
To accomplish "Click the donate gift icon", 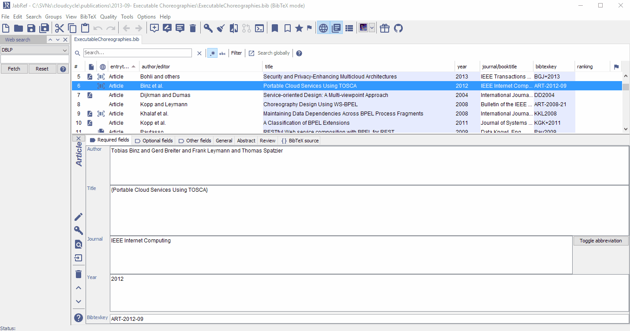I will [x=384, y=28].
